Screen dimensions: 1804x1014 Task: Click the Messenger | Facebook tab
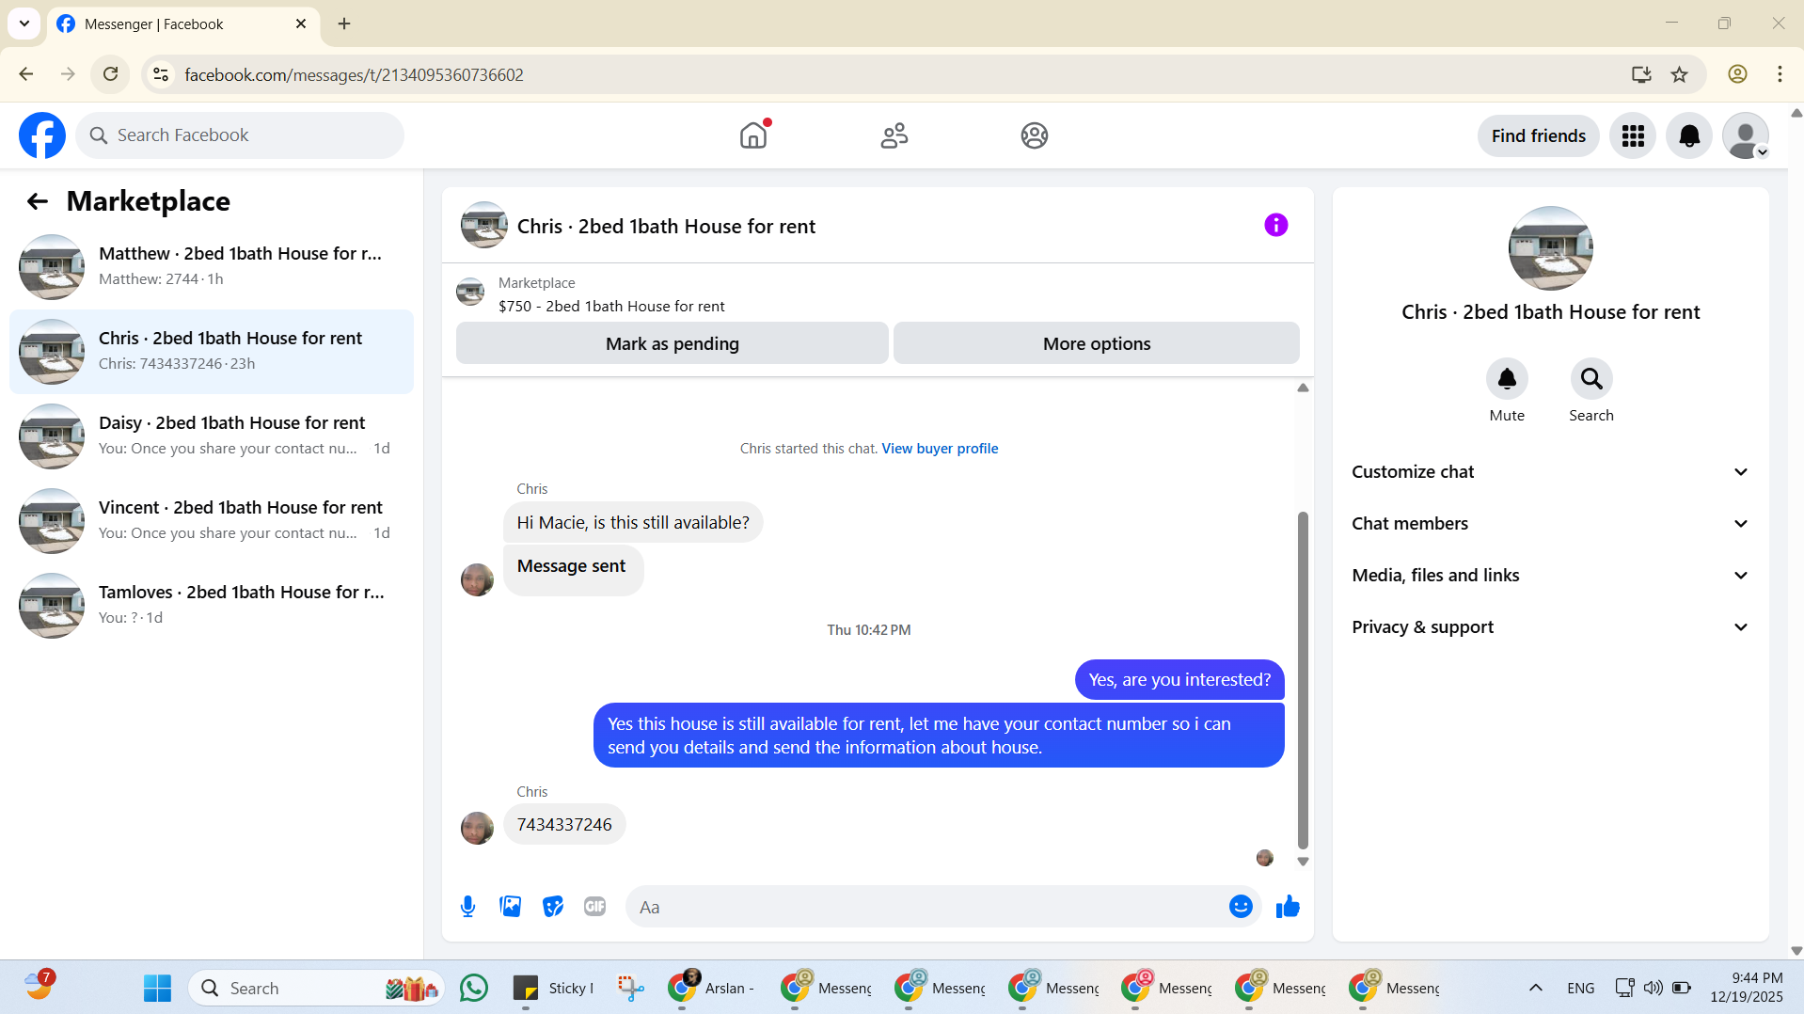coord(182,24)
